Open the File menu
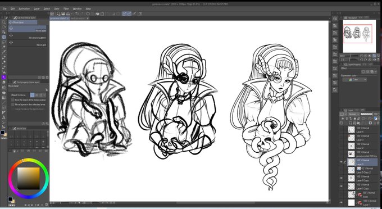The image size is (382, 209). [4, 9]
